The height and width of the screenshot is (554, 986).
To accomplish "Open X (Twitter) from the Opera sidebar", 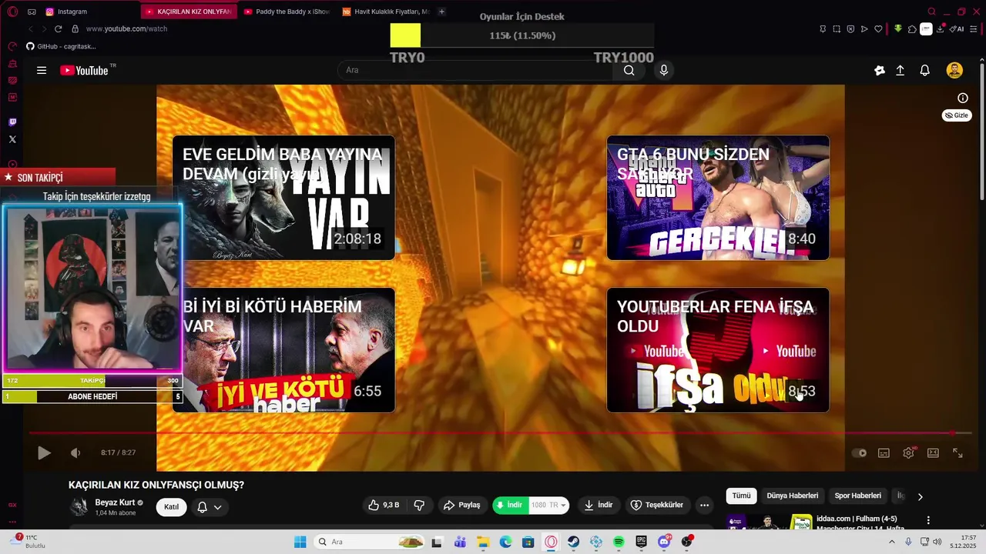I will [12, 139].
